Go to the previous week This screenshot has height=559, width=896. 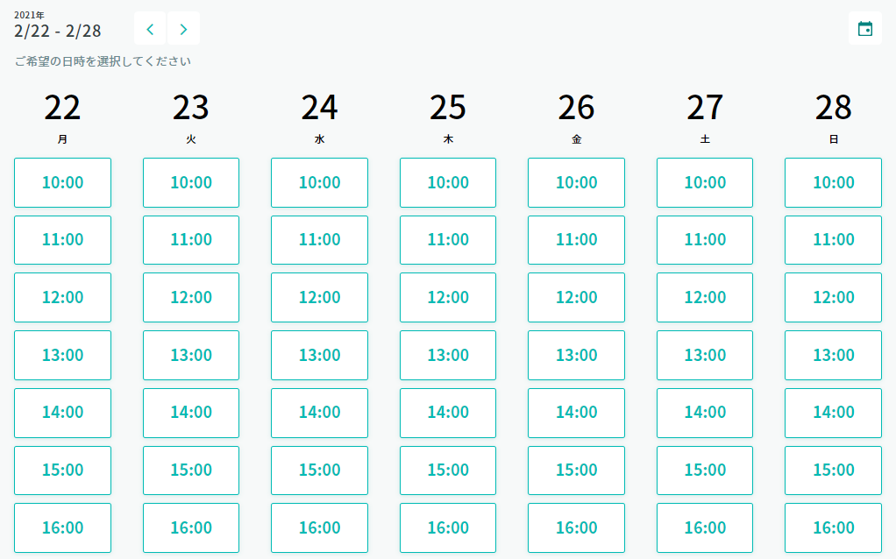[x=150, y=29]
